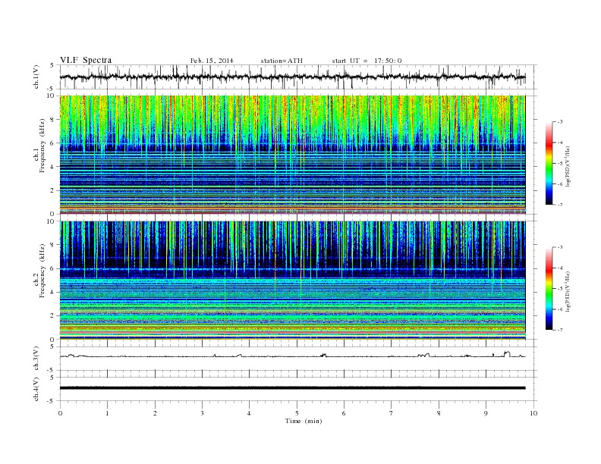601x464 pixels.
Task: Click the "ch.1(V)" waveform axis label
Action: click(x=36, y=77)
